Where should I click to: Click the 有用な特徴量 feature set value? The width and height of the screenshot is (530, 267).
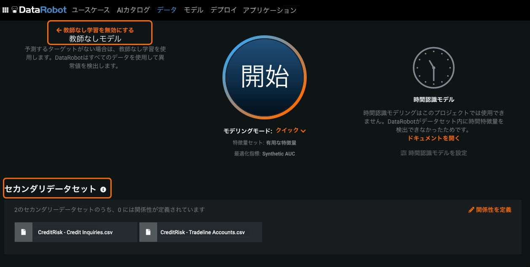(x=281, y=143)
